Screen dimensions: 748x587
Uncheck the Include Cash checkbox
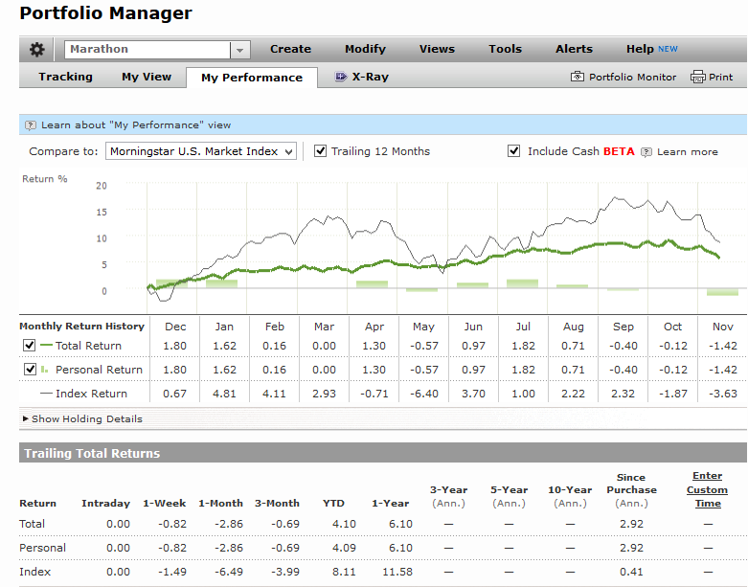[513, 151]
